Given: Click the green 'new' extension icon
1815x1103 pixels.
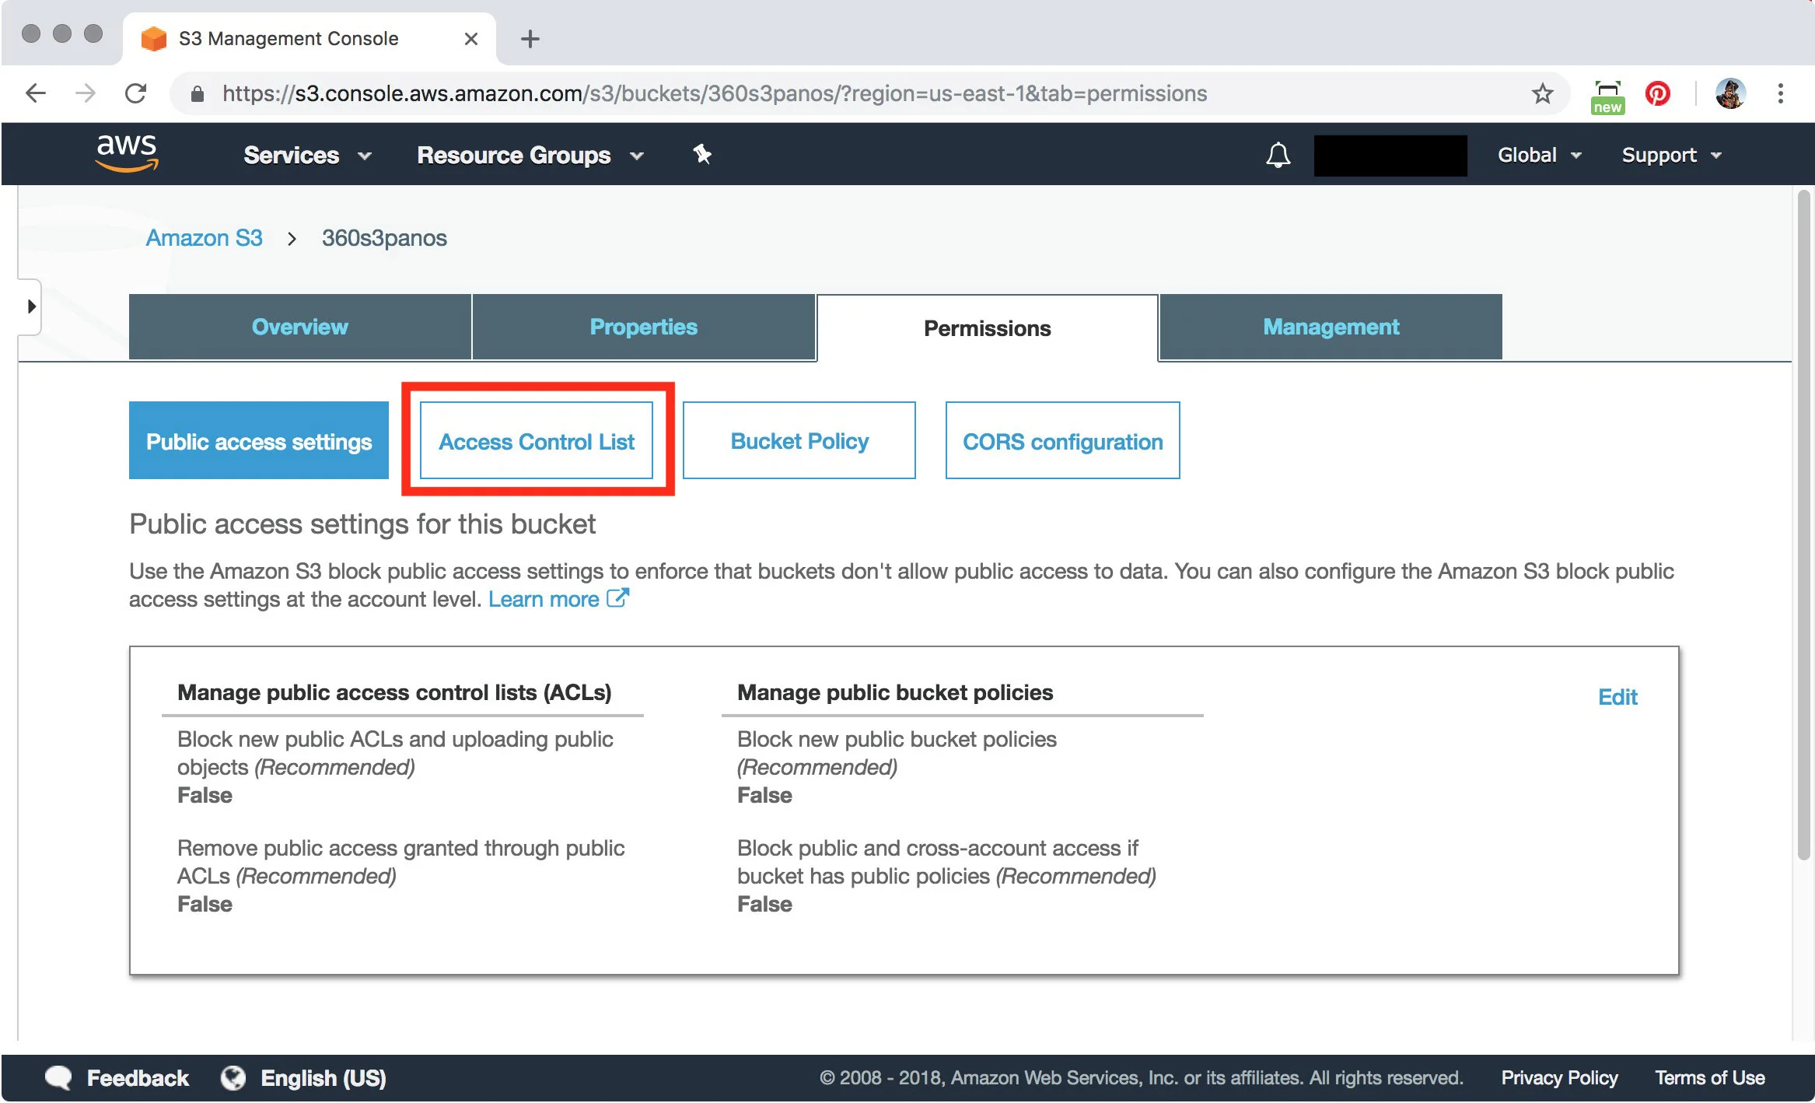Looking at the screenshot, I should click(x=1607, y=96).
